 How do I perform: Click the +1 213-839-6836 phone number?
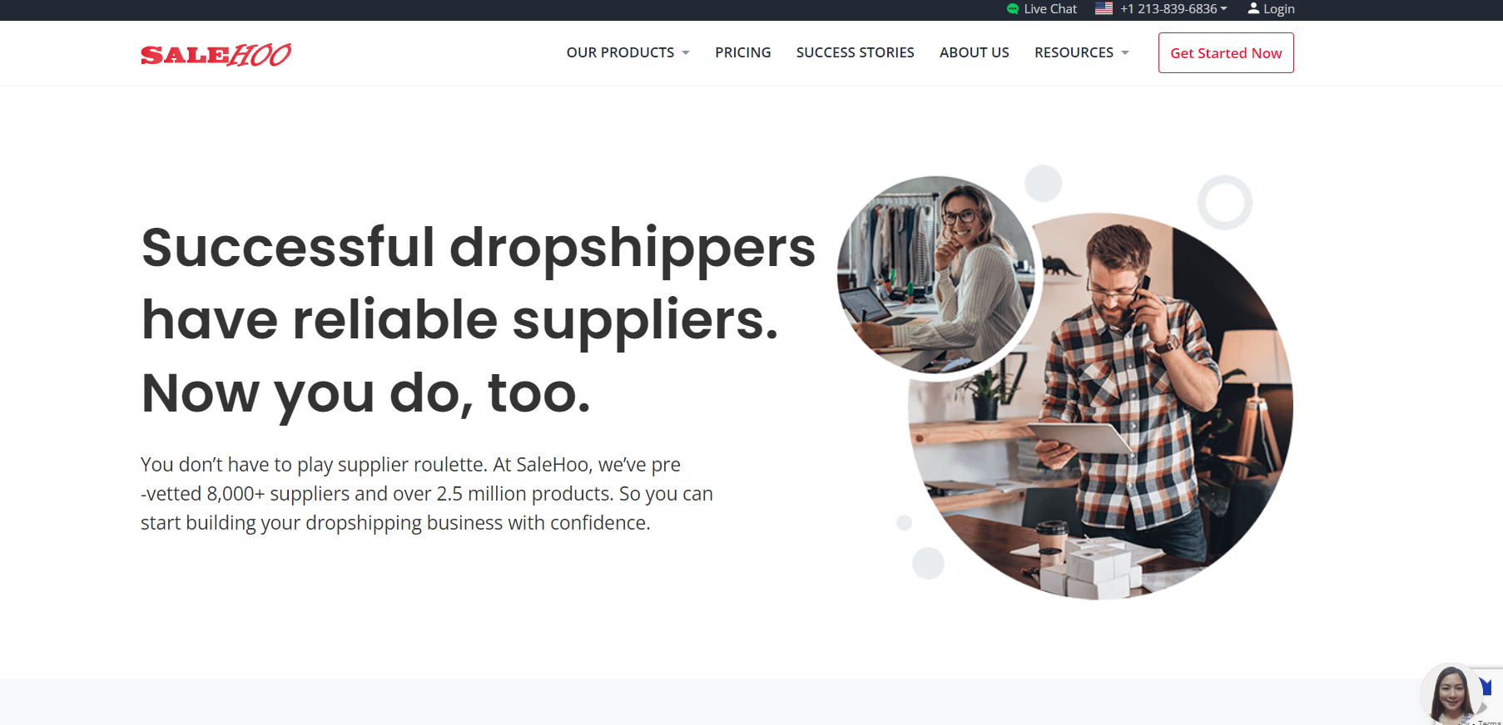coord(1168,8)
